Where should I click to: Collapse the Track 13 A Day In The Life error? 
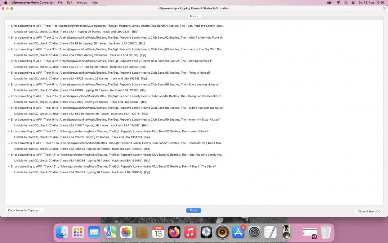[9, 167]
